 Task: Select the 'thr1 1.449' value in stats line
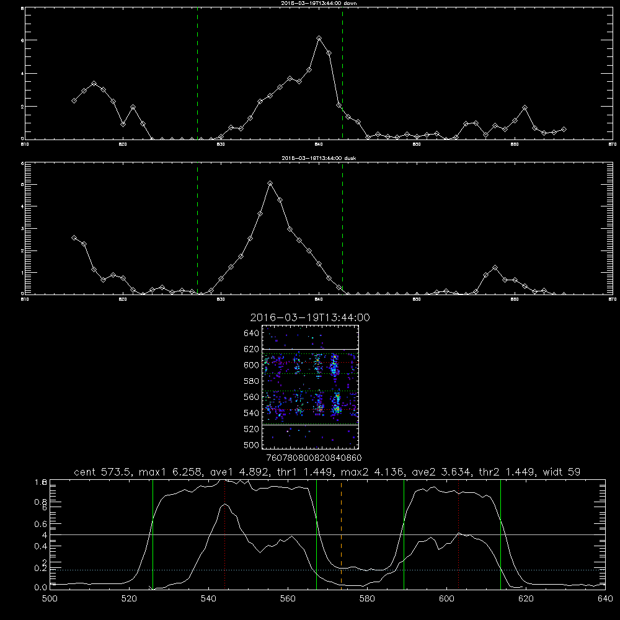[x=306, y=472]
